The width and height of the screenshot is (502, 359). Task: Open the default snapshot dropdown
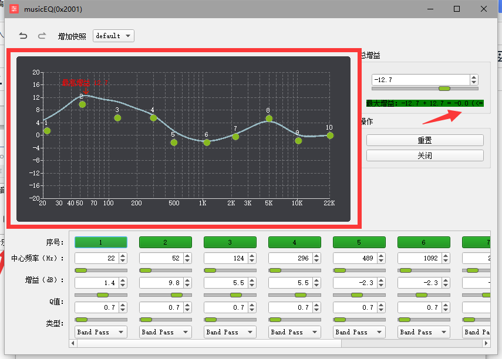tap(113, 36)
